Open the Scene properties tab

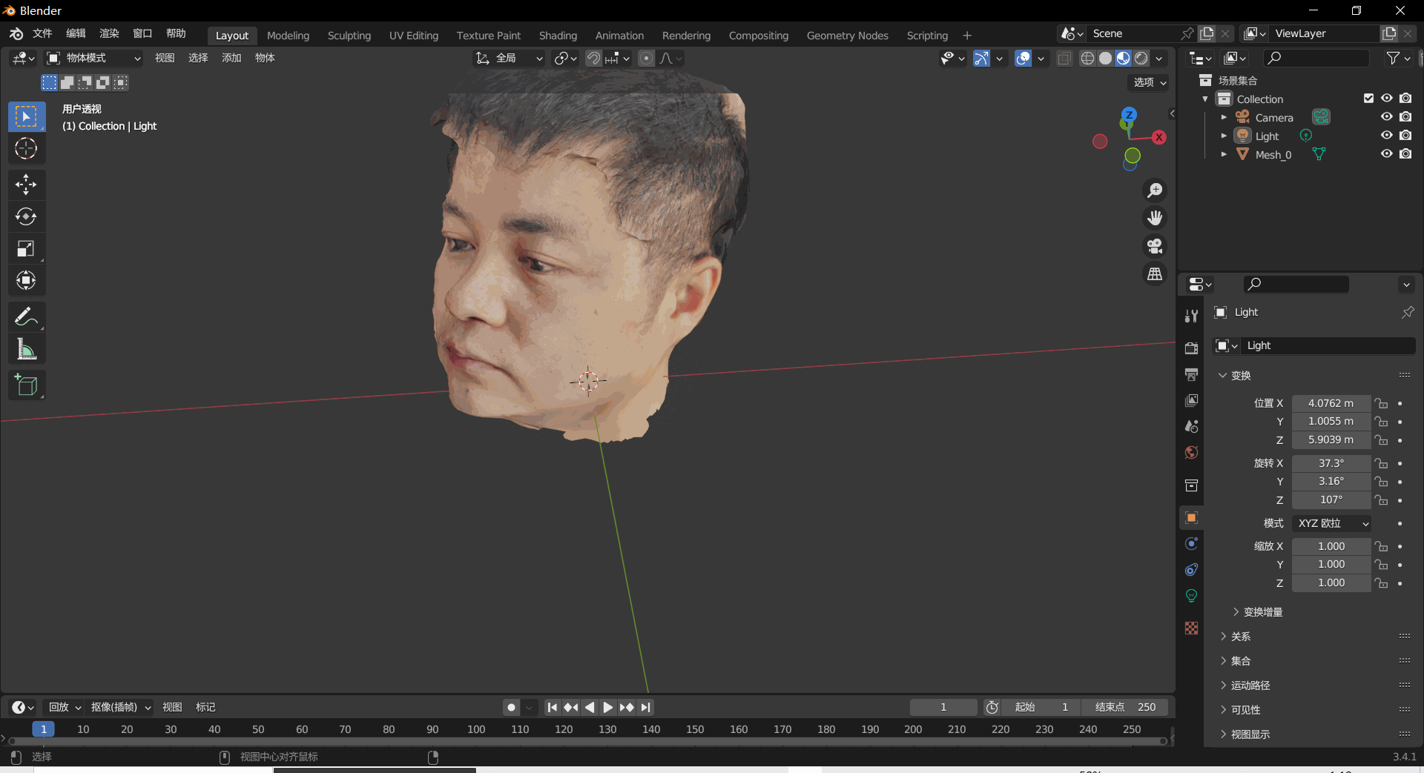pyautogui.click(x=1192, y=426)
